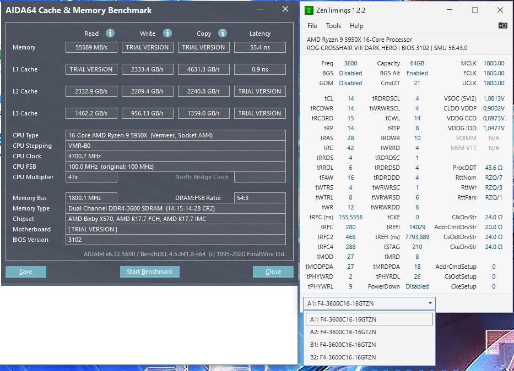Click the CPU Stepping field VMR-B0
The height and width of the screenshot is (371, 514).
click(176, 146)
